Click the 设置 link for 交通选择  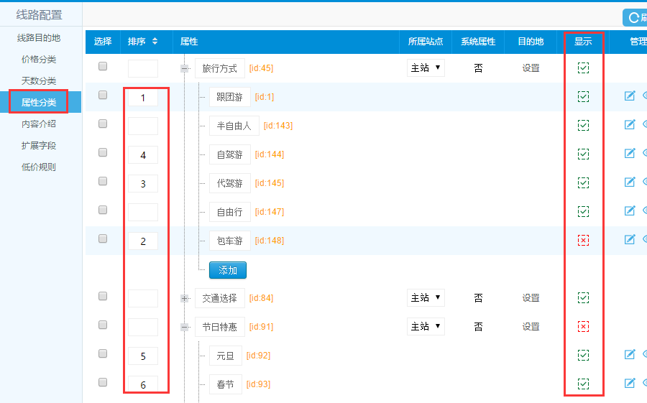pyautogui.click(x=531, y=298)
